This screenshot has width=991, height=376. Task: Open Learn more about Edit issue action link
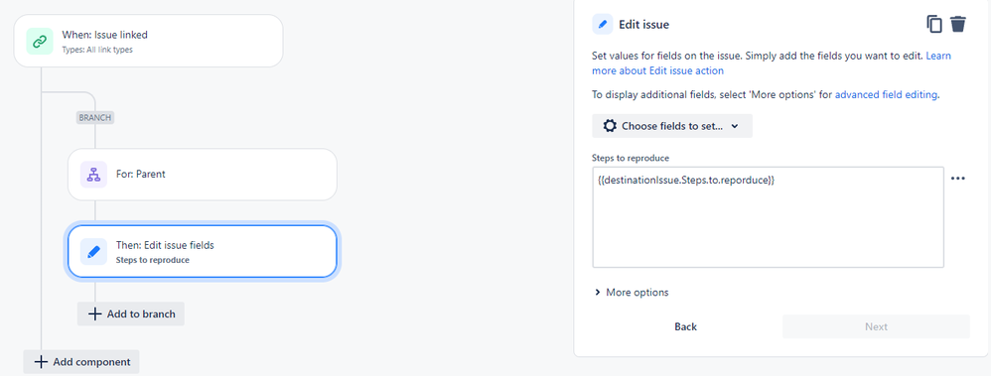tap(772, 63)
